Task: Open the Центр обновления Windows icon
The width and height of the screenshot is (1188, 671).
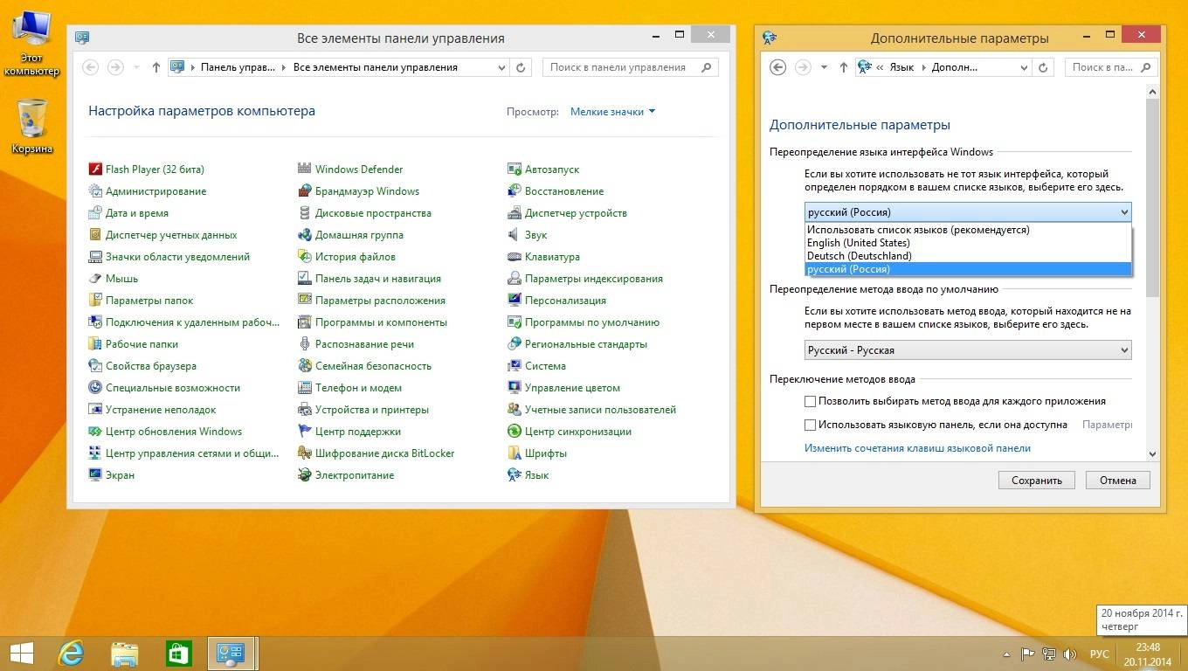Action: click(x=96, y=432)
